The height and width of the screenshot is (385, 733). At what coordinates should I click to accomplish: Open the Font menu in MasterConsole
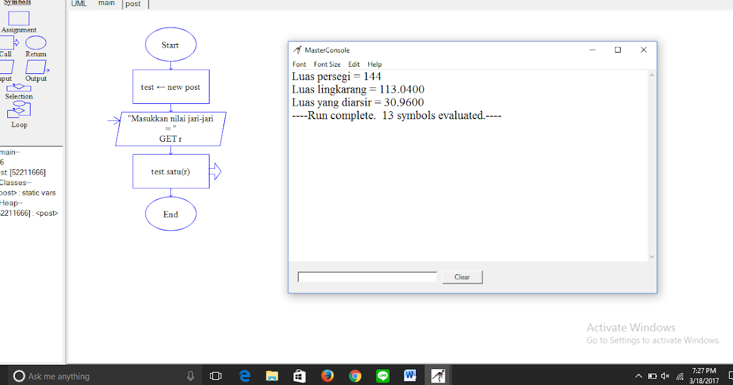[299, 64]
